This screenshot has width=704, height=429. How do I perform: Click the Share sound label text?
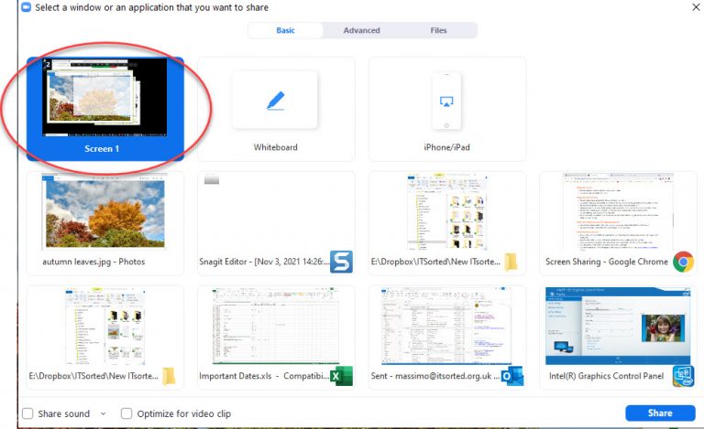[x=64, y=413]
